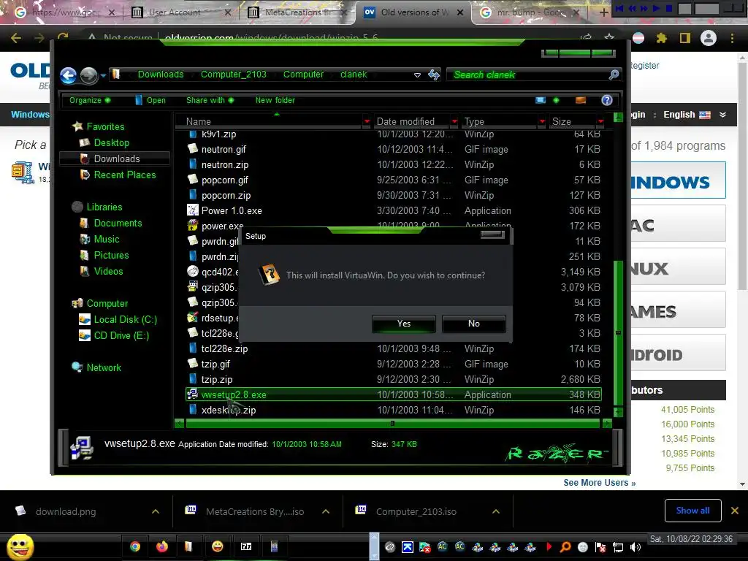This screenshot has height=561, width=748.
Task: Refresh the clanek folder view
Action: [x=434, y=75]
